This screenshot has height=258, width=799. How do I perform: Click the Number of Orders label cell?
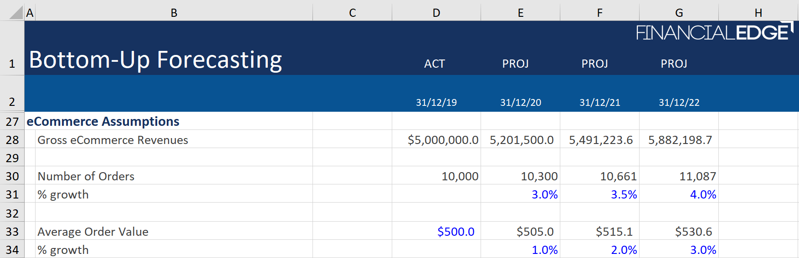click(86, 176)
